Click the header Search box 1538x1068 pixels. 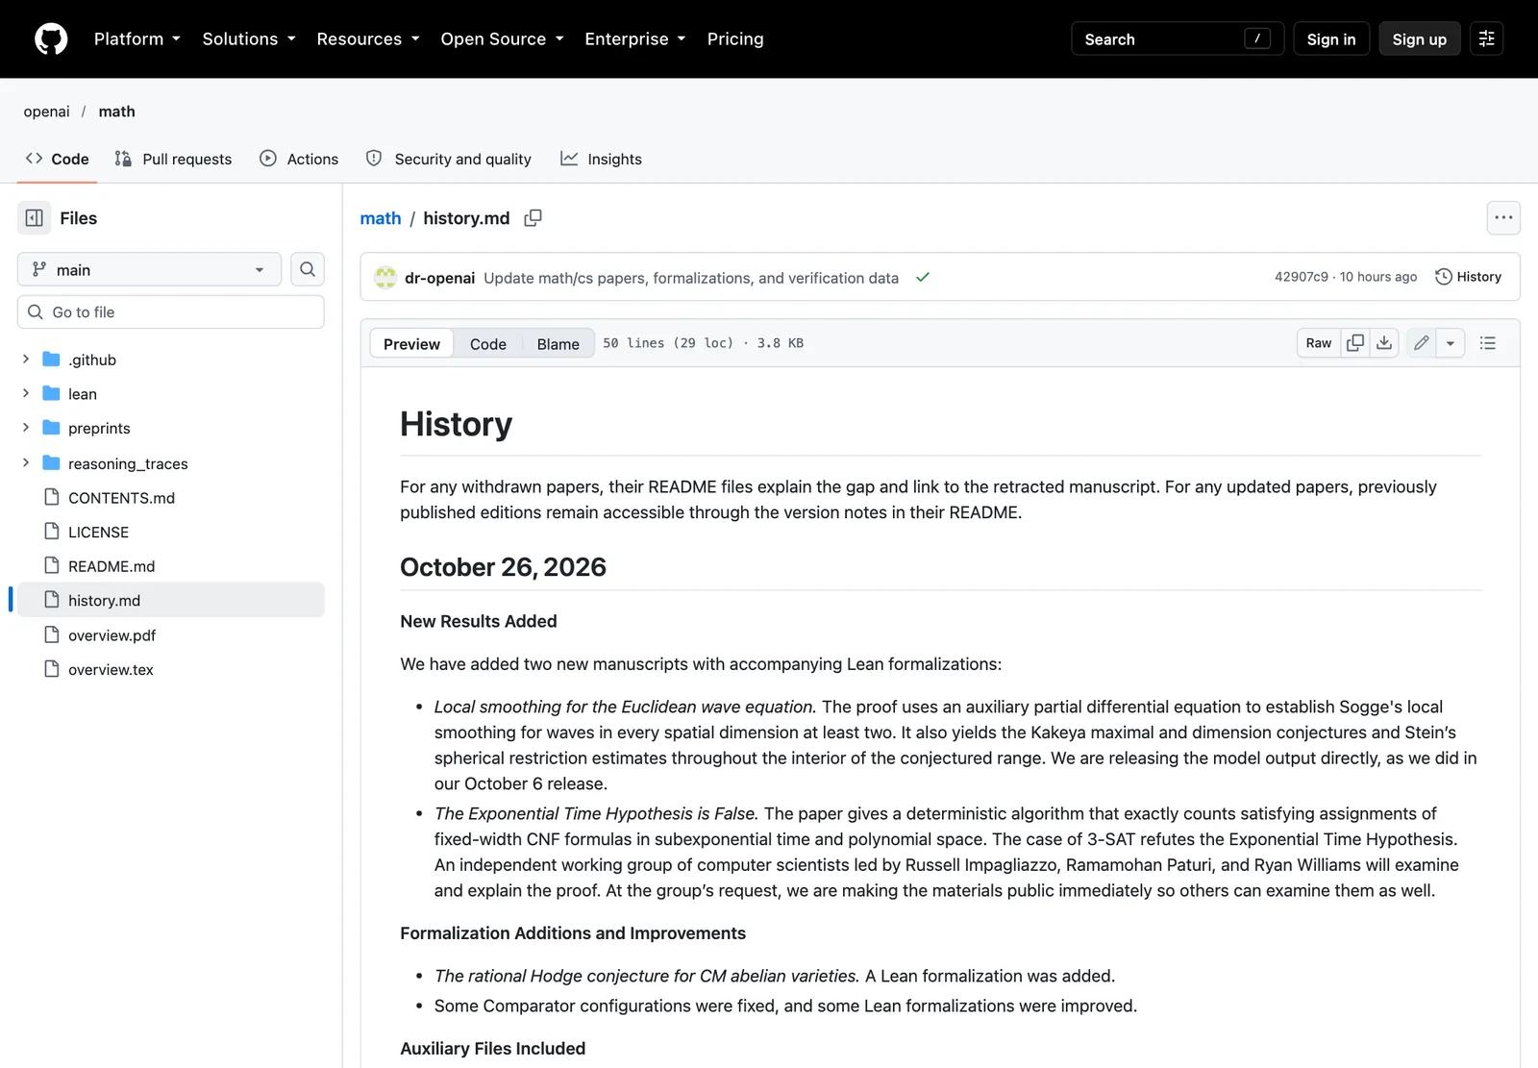pyautogui.click(x=1178, y=39)
